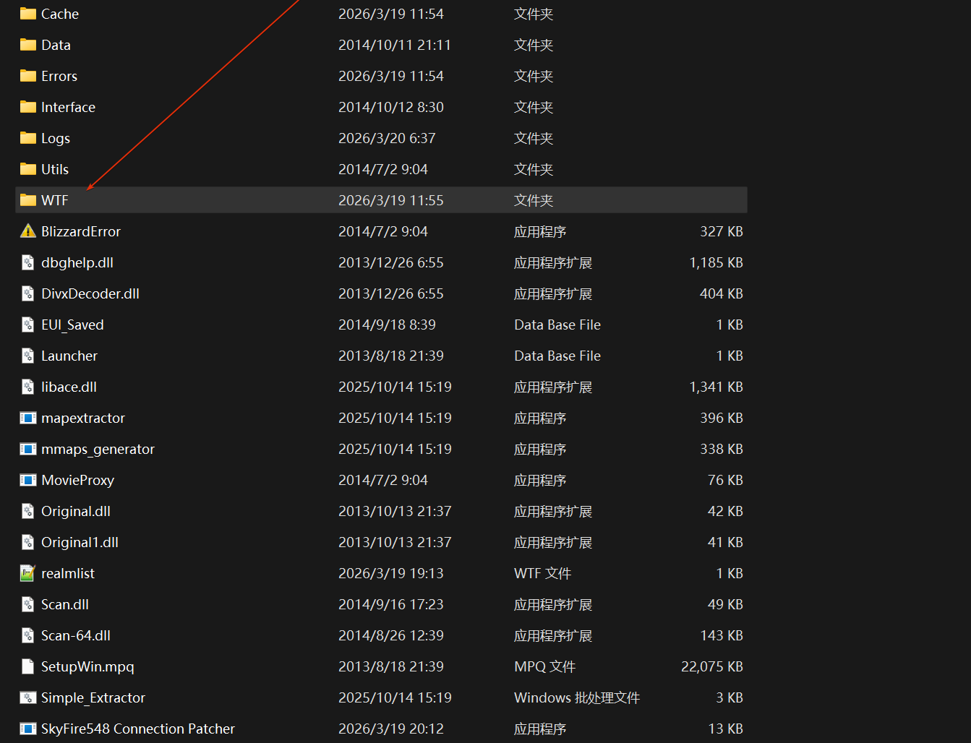Click the MovieProxy application icon
The image size is (971, 743).
coord(27,480)
